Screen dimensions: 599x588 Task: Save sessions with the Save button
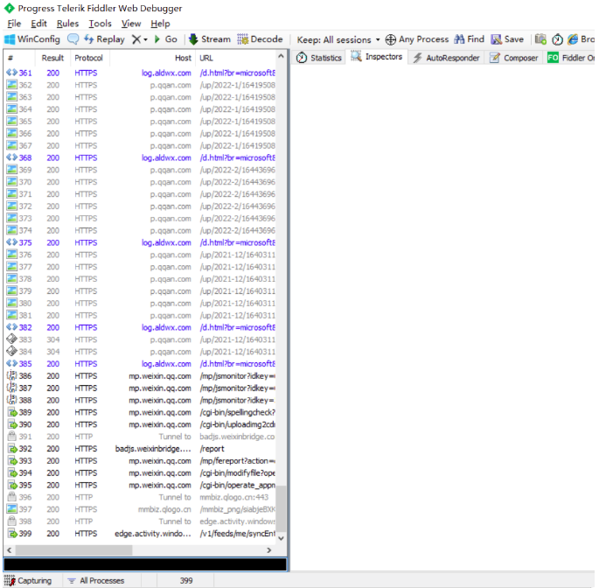click(507, 39)
